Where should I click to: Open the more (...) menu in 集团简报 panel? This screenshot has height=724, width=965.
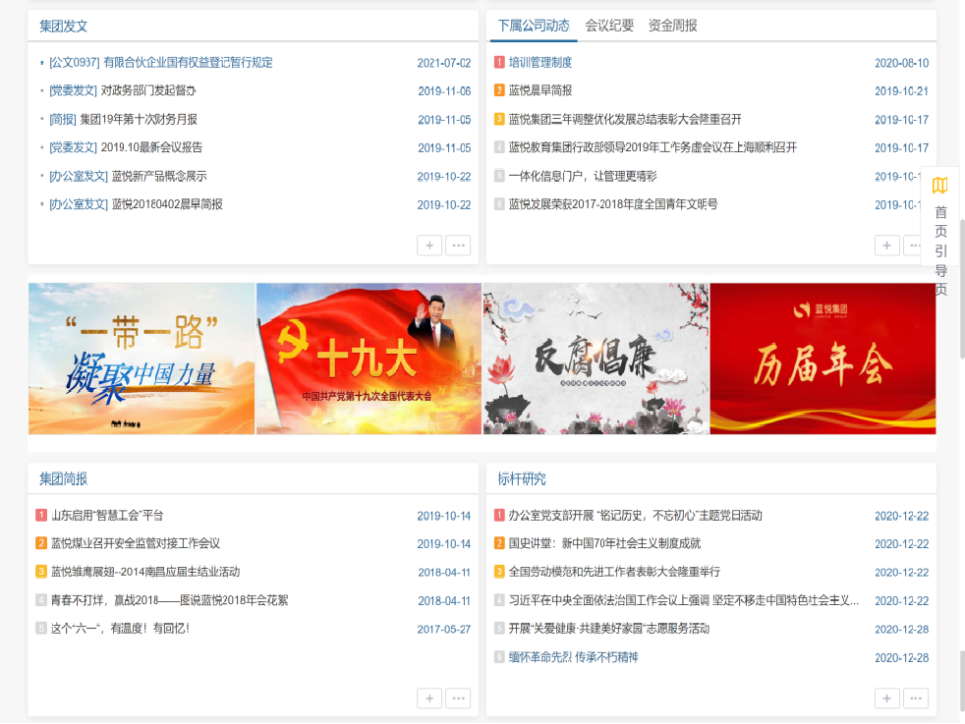coord(458,698)
